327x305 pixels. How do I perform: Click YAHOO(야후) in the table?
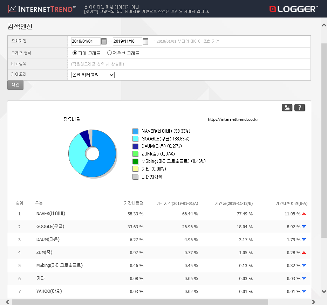(x=49, y=291)
